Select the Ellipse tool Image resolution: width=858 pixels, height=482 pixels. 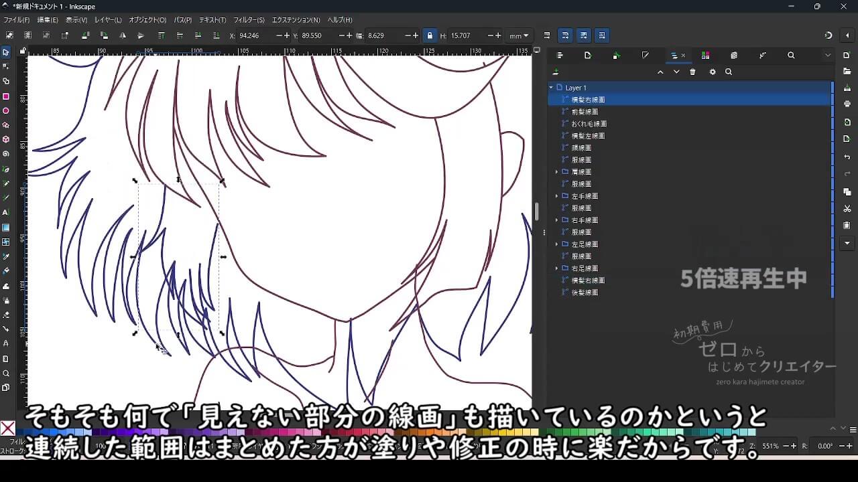(6, 110)
